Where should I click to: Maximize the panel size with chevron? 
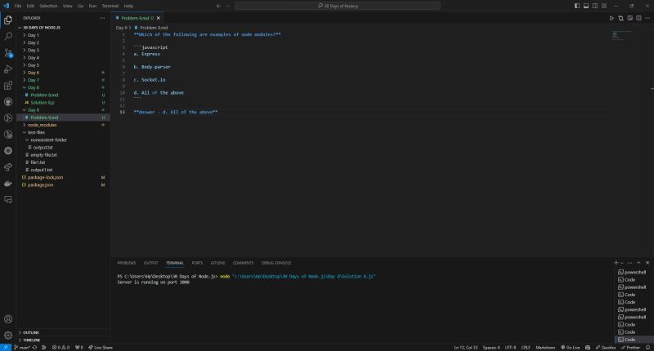pos(638,263)
